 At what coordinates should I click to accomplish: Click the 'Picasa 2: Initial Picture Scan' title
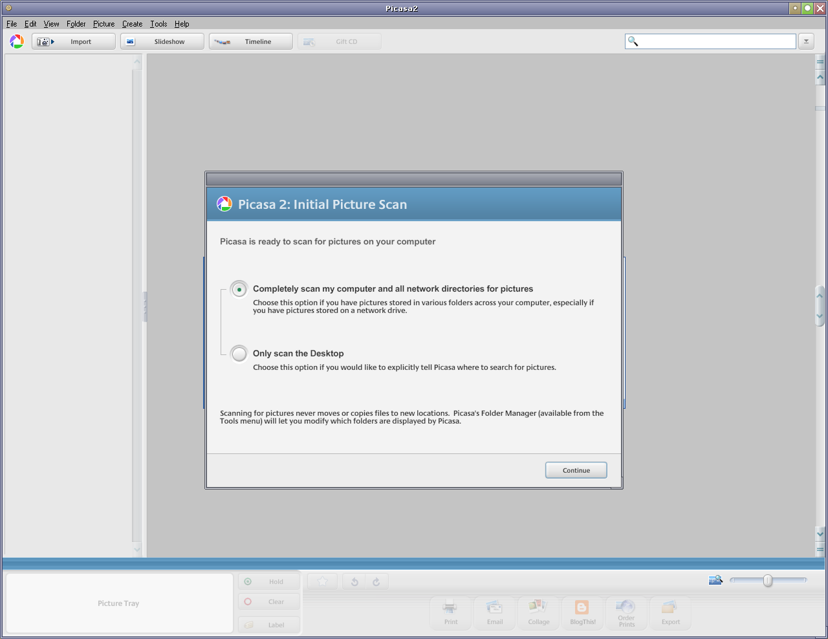322,204
